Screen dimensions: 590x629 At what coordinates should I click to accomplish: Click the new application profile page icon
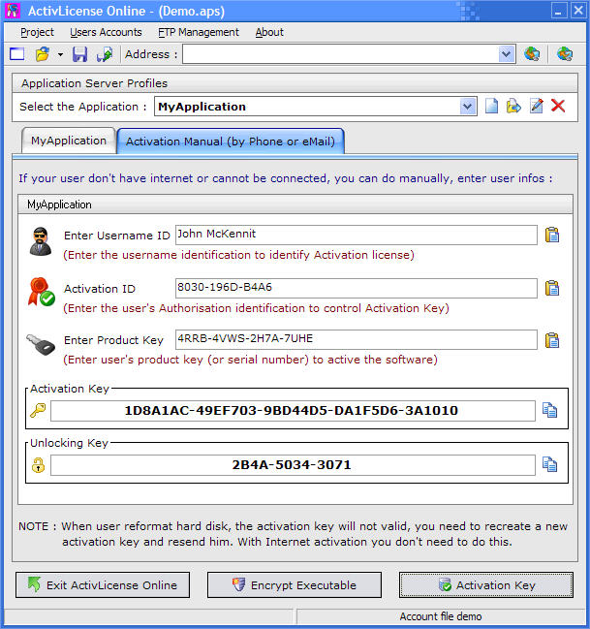click(x=491, y=106)
